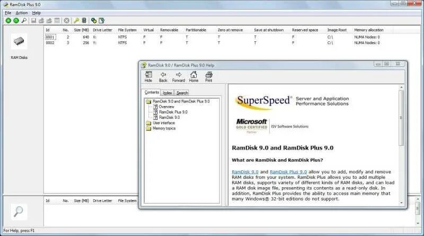Expand the User interface book
424x236 pixels.
[148, 123]
